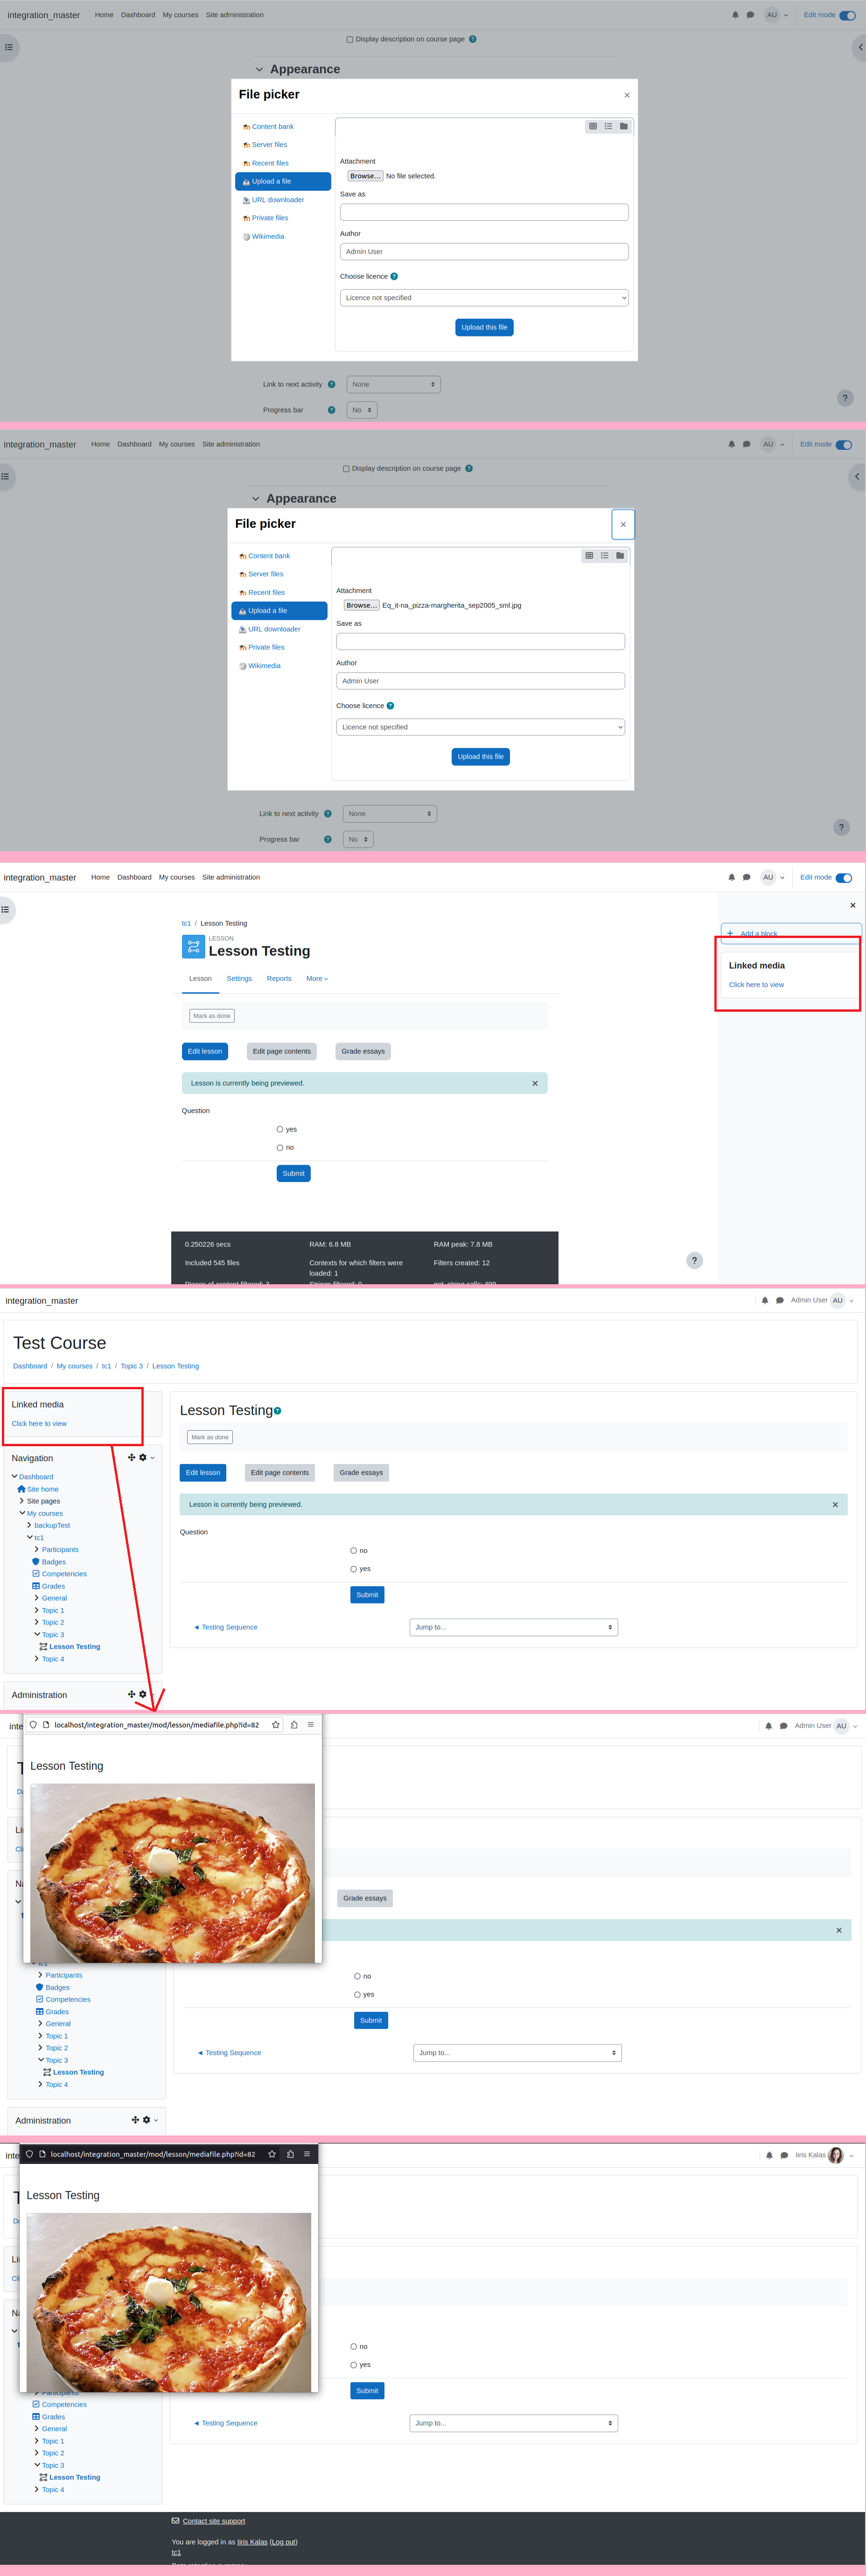Image resolution: width=866 pixels, height=2576 pixels.
Task: Click extensions icon in the light-toolbar popup window
Action: point(293,1725)
